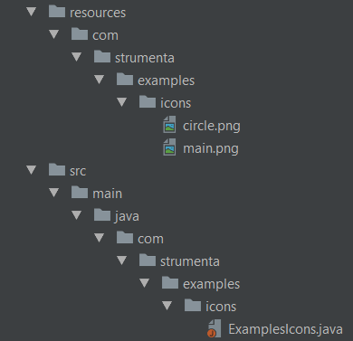Select the ExamplesIcons.java file name

(x=285, y=329)
